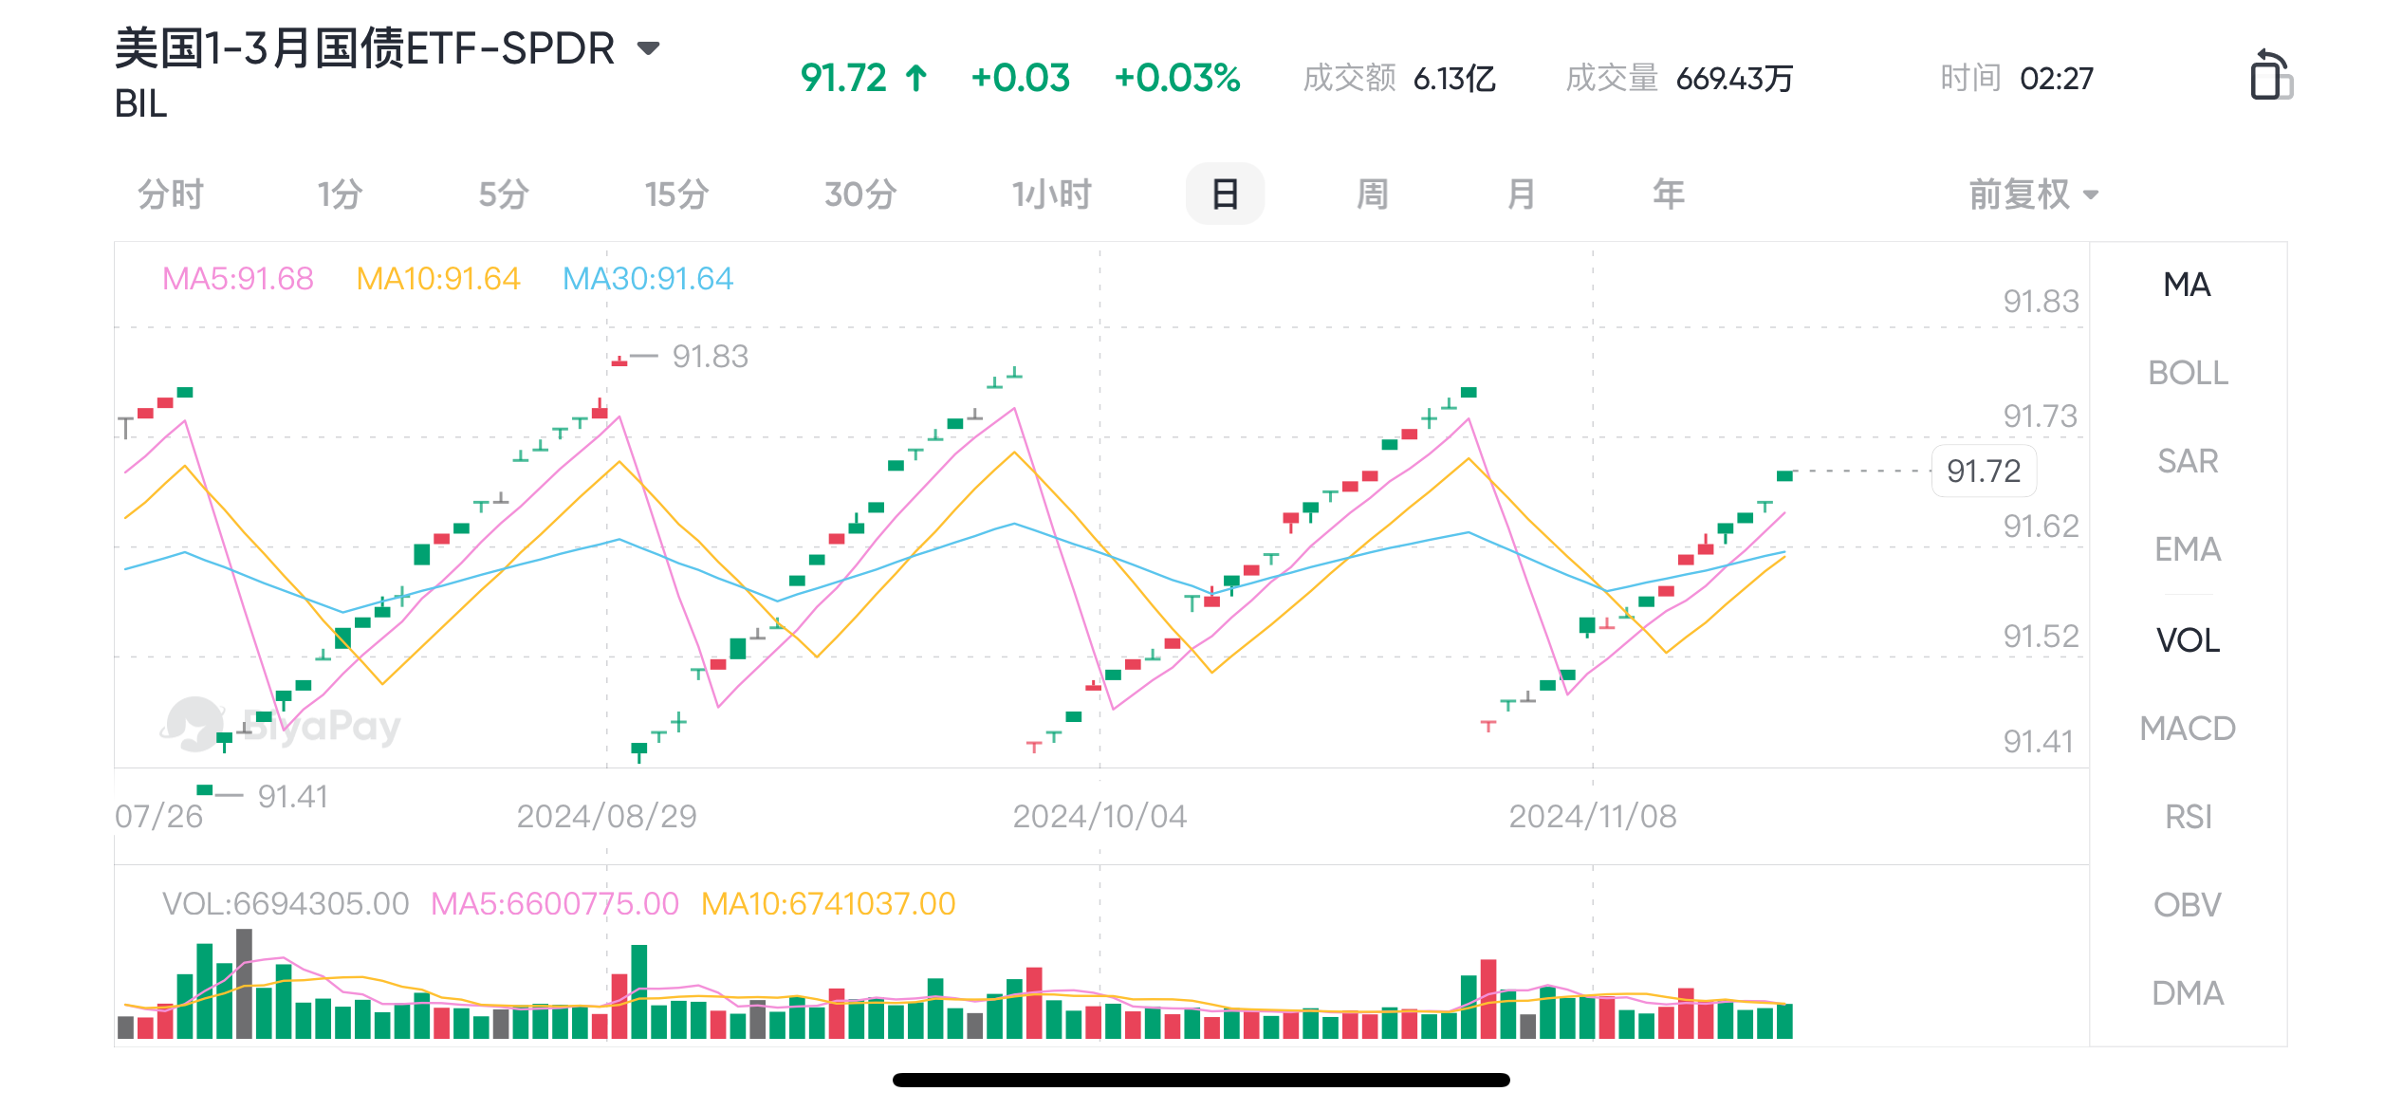Tap the rotate screen icon
This screenshot has width=2402, height=1110.
[2271, 75]
